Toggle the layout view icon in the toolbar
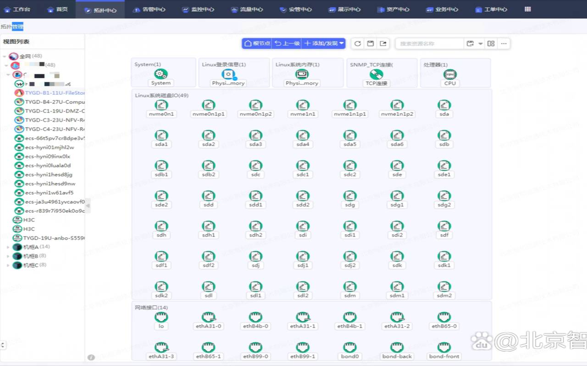 pos(491,43)
